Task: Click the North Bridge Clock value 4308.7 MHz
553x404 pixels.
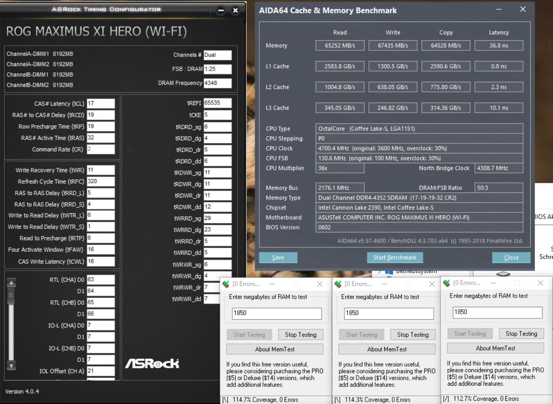Action: click(499, 168)
